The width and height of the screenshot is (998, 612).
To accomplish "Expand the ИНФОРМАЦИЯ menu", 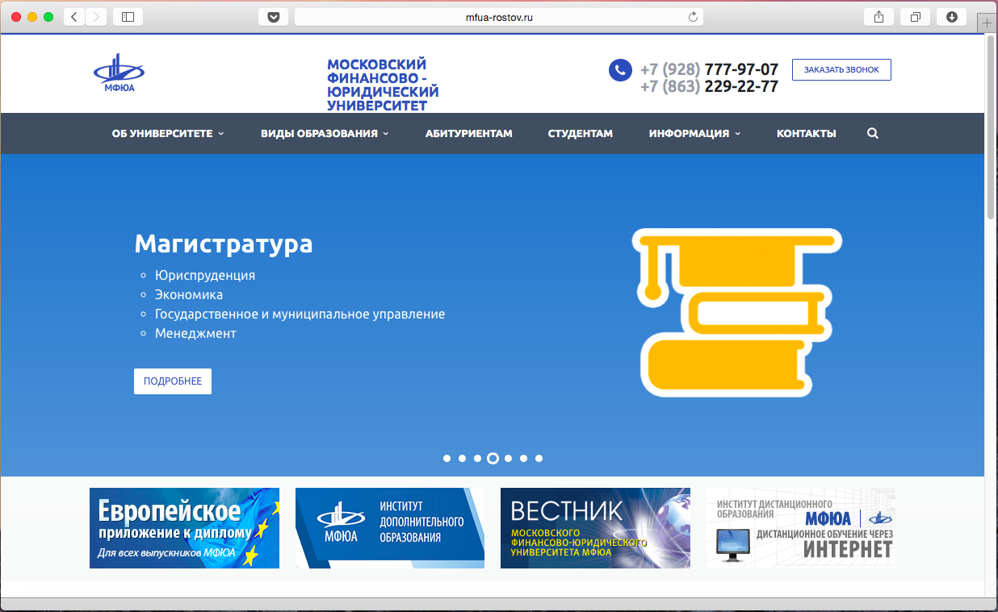I will 694,134.
